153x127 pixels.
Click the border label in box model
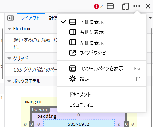click(x=40, y=110)
